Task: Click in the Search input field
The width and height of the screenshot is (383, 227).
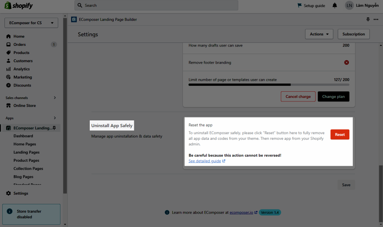Action: (156, 5)
